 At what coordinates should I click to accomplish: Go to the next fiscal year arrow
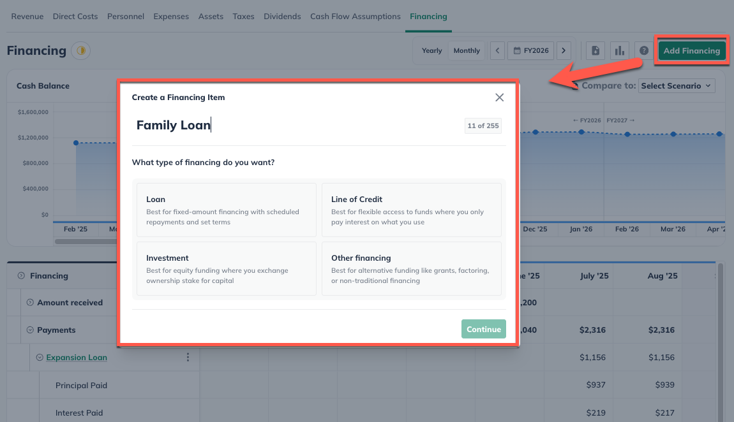coord(564,50)
